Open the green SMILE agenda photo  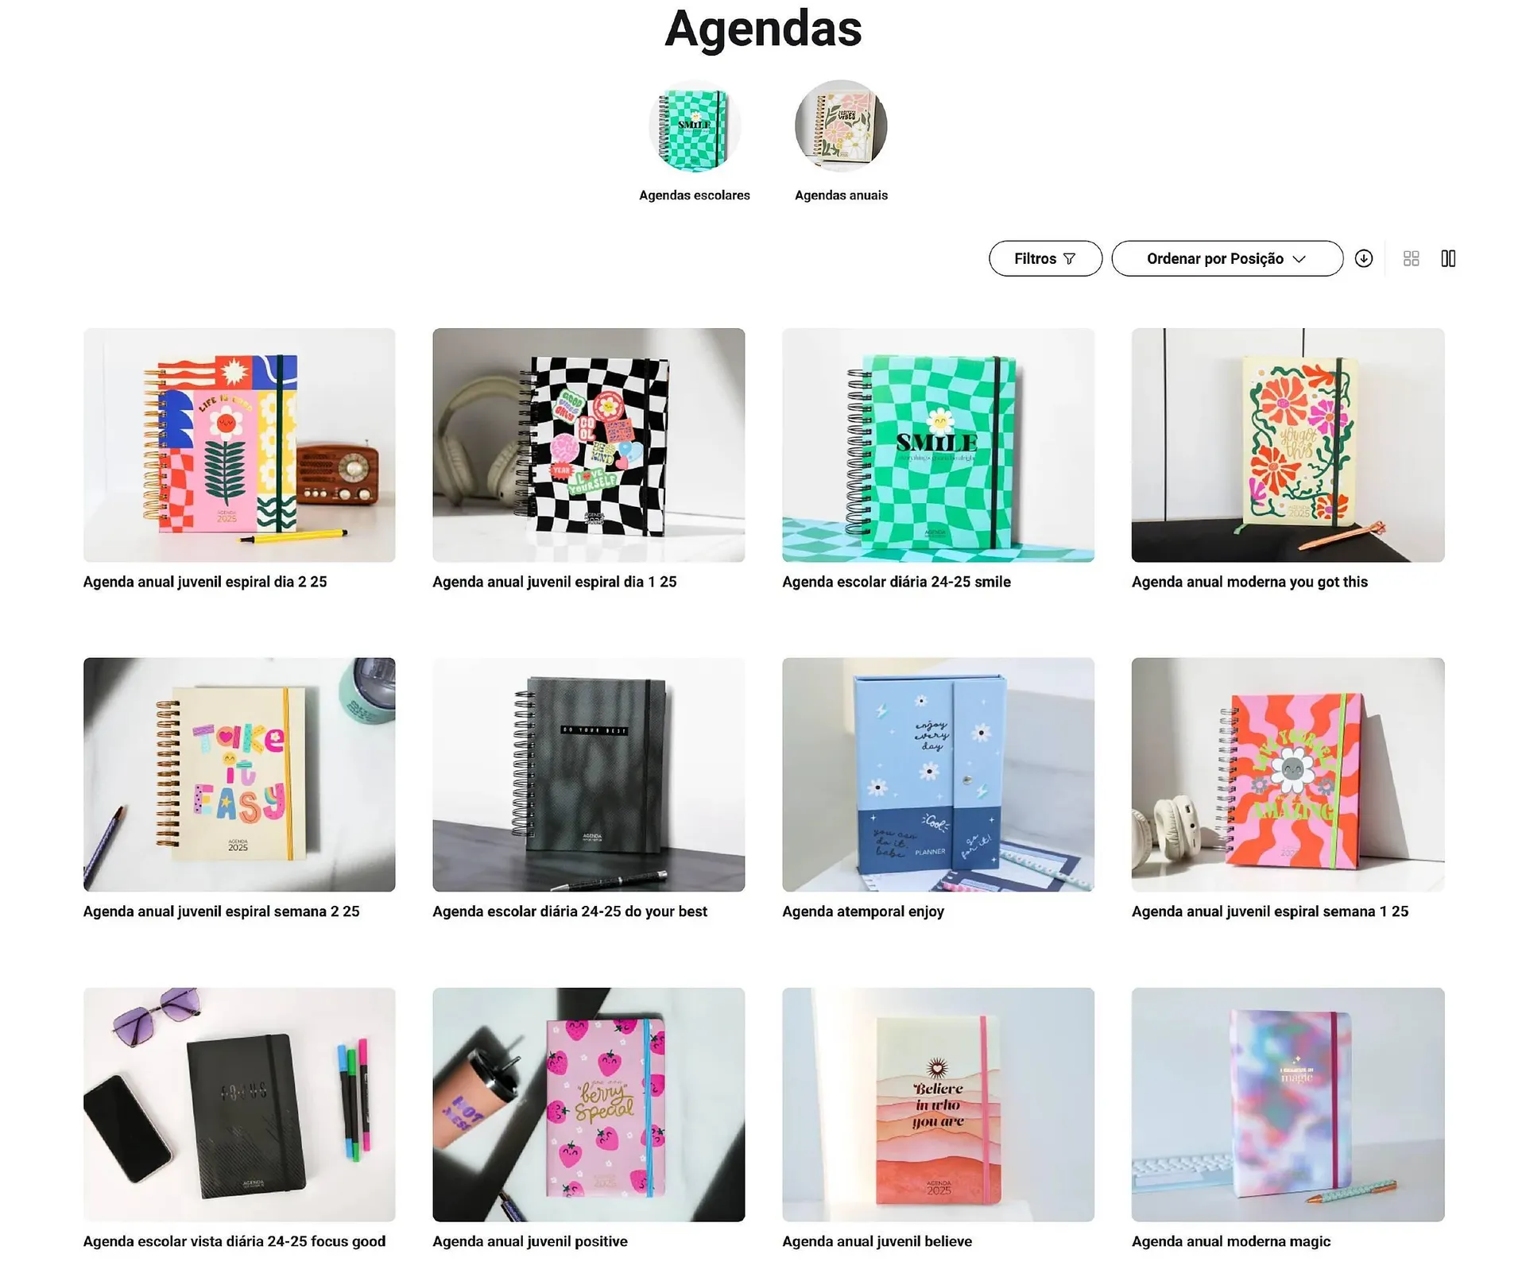pos(938,445)
